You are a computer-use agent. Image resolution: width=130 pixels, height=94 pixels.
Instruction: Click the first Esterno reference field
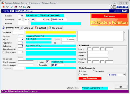89,62
